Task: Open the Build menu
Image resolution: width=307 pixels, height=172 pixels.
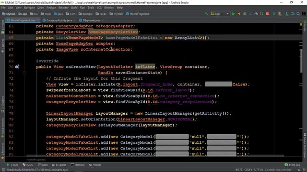Action: click(x=74, y=8)
